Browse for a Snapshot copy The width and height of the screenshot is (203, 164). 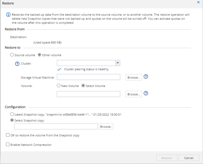[106, 127]
